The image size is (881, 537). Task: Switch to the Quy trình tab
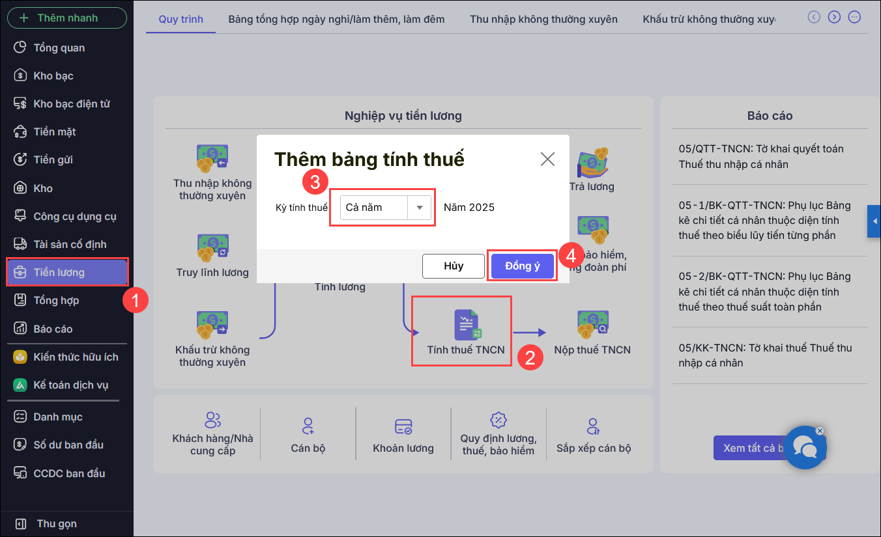pos(181,19)
